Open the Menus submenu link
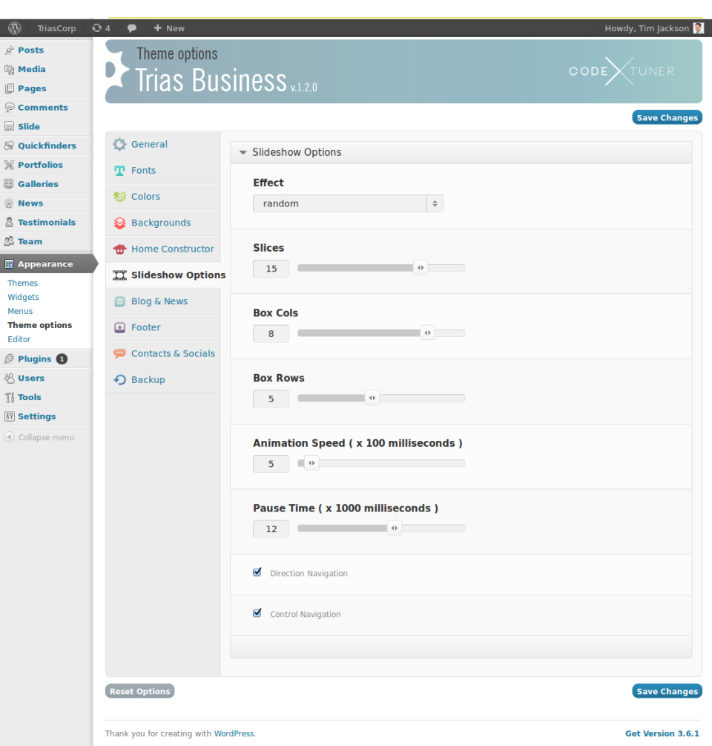The width and height of the screenshot is (712, 746). coord(20,311)
